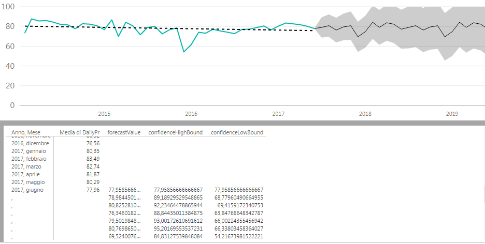Select forecast value 69,5240076...

(x=125, y=236)
